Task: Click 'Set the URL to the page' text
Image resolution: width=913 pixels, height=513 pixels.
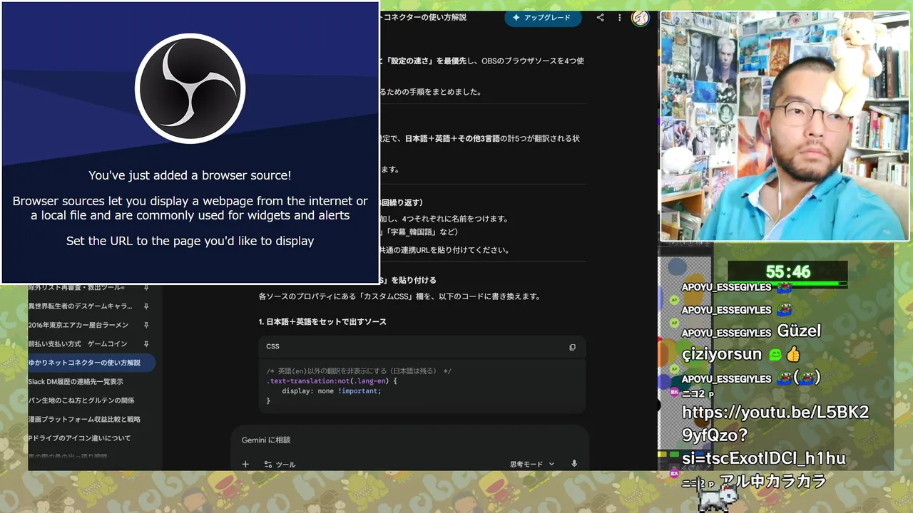Action: [190, 241]
